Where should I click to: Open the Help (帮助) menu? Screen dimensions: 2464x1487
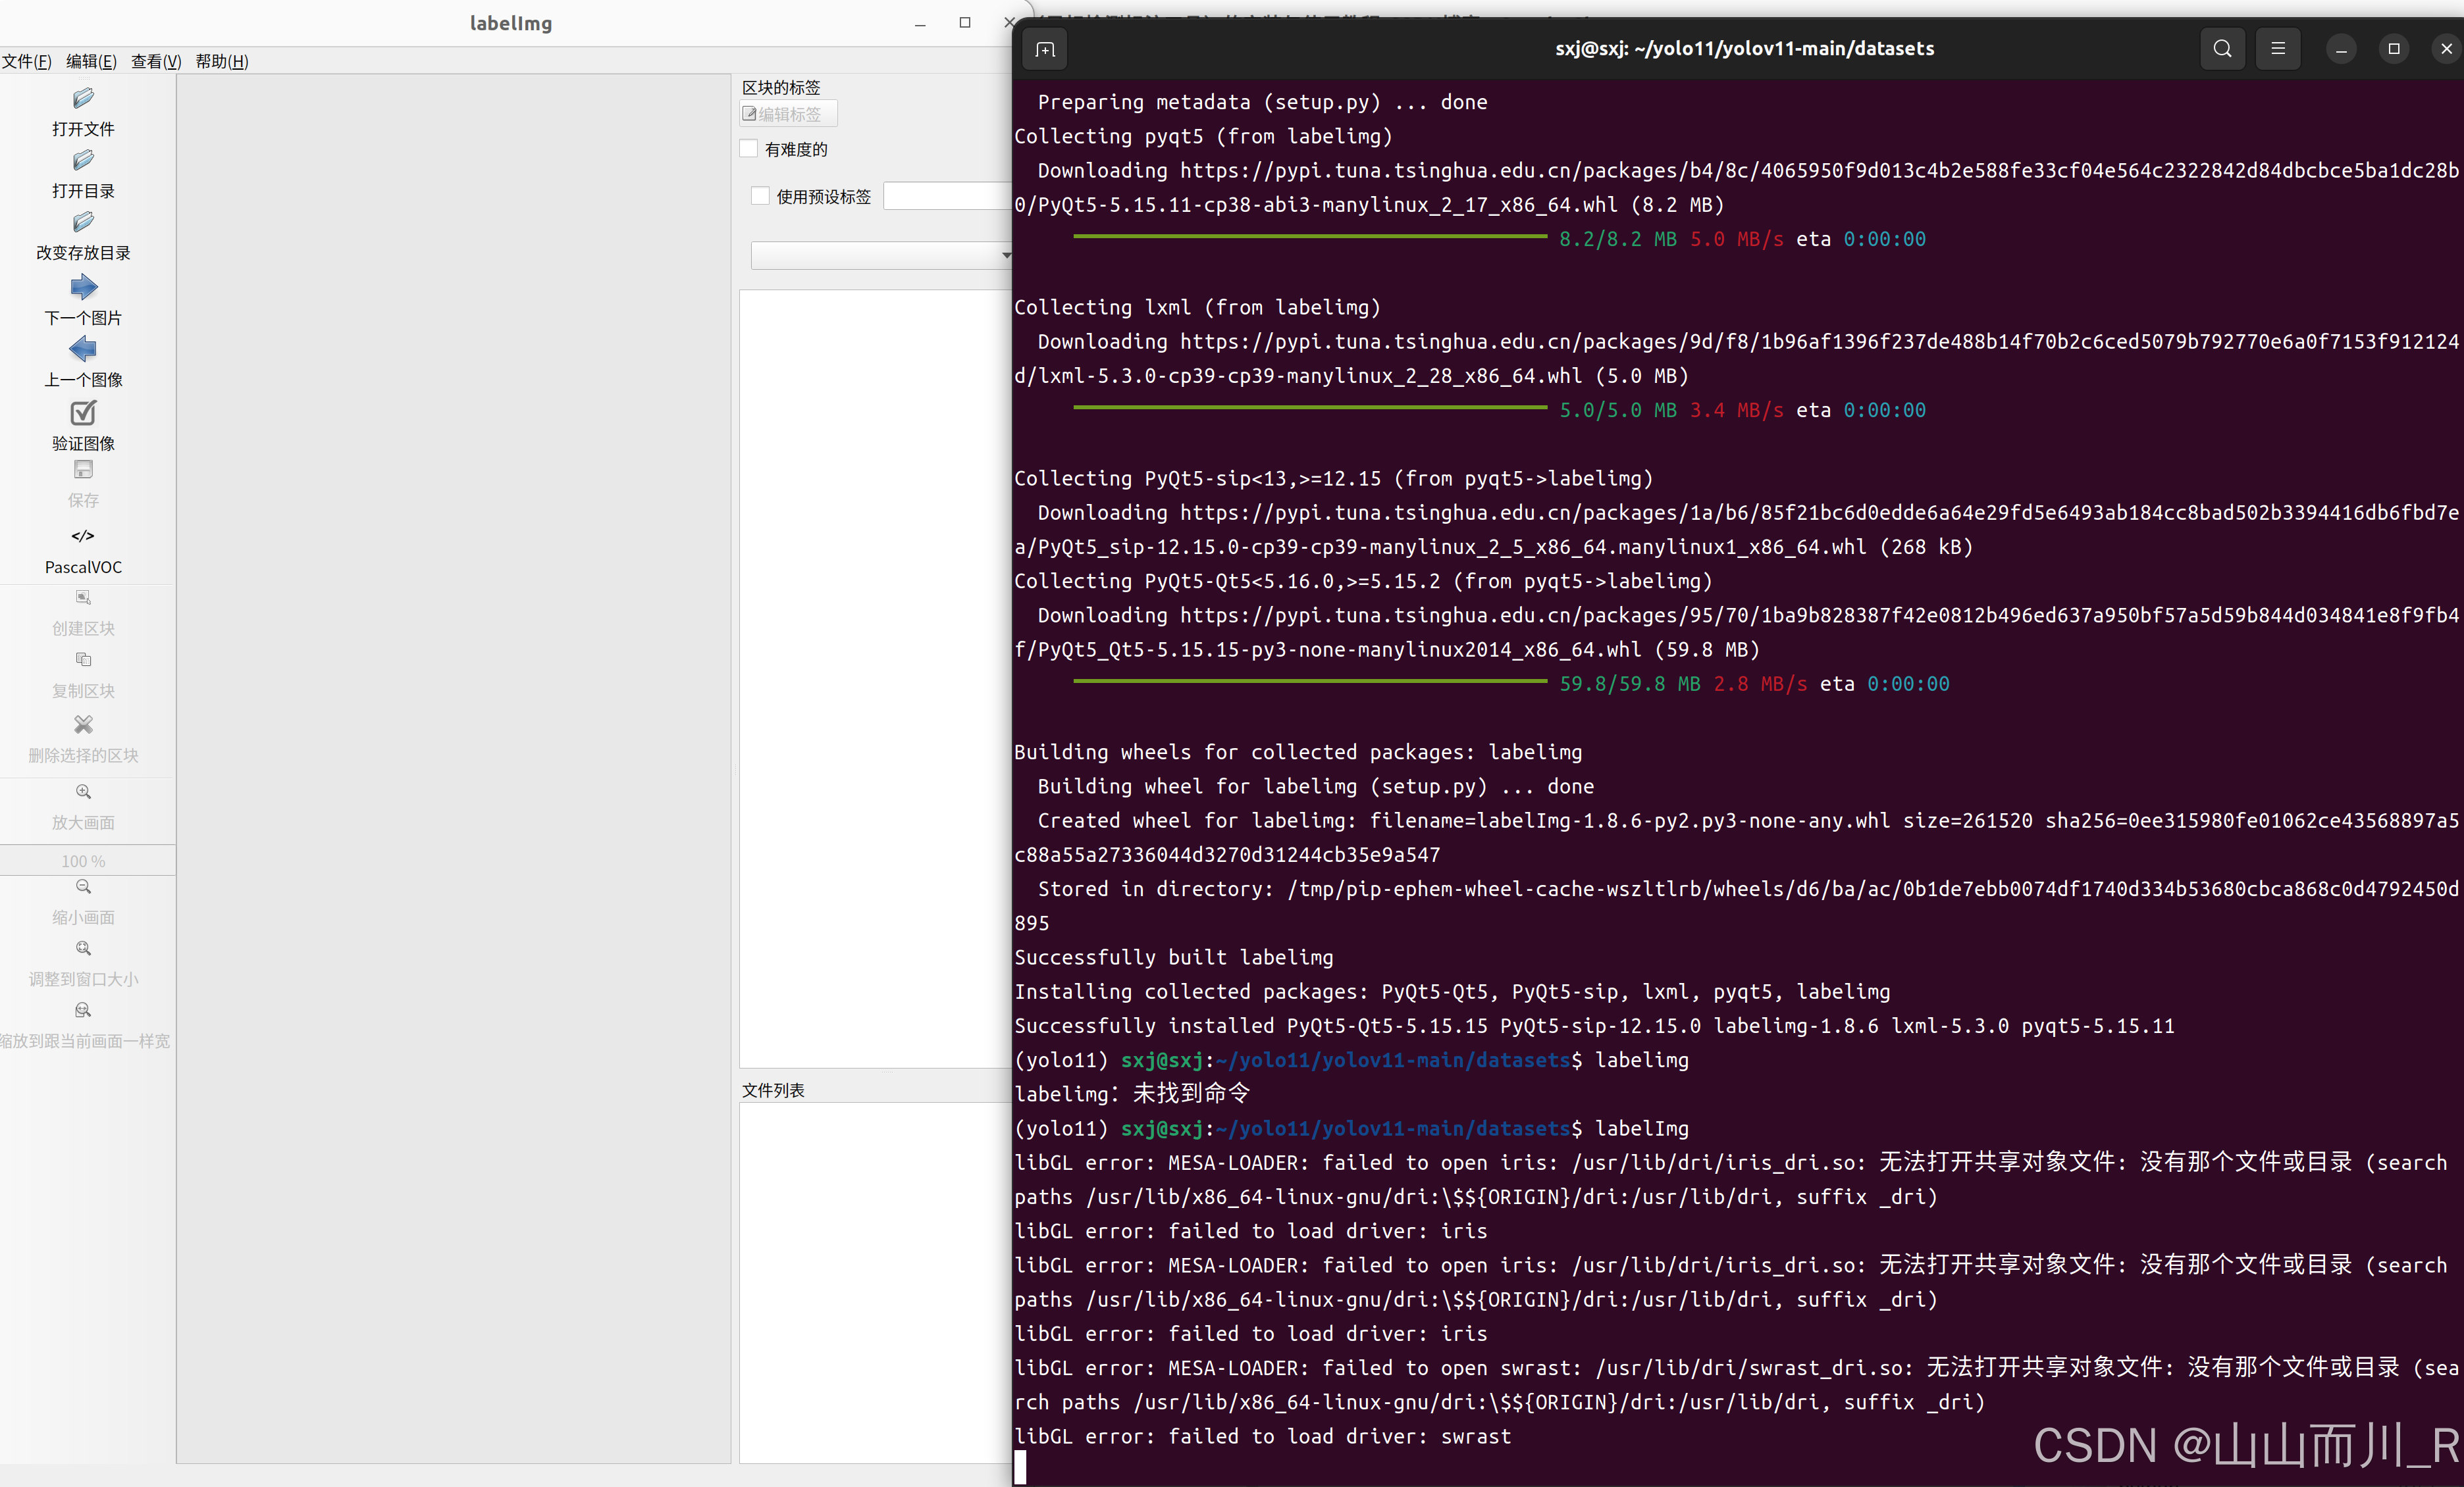pos(222,61)
